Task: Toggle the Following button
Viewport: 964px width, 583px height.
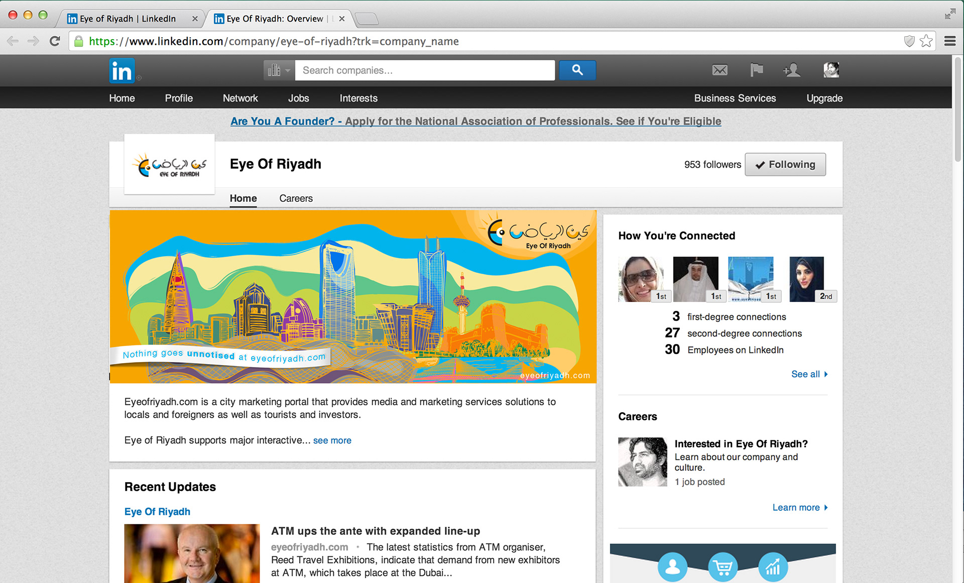Action: click(x=785, y=165)
